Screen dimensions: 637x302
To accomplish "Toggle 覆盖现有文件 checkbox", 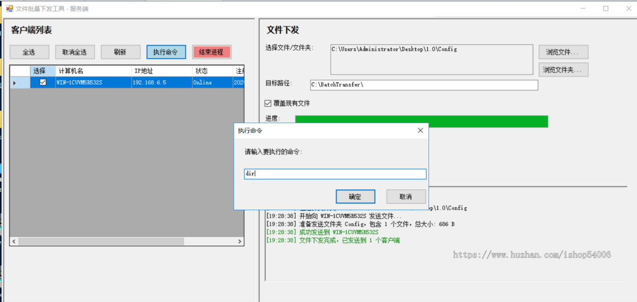I will tap(268, 103).
